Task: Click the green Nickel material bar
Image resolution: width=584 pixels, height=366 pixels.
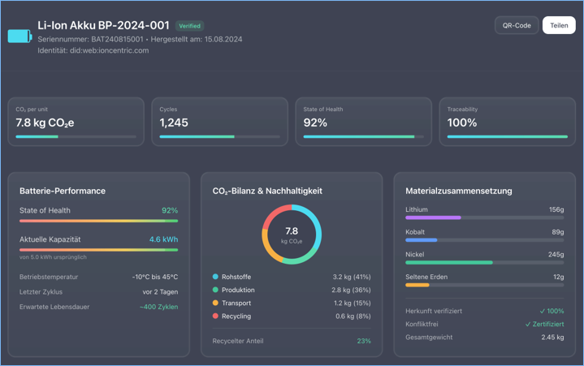Action: [449, 263]
